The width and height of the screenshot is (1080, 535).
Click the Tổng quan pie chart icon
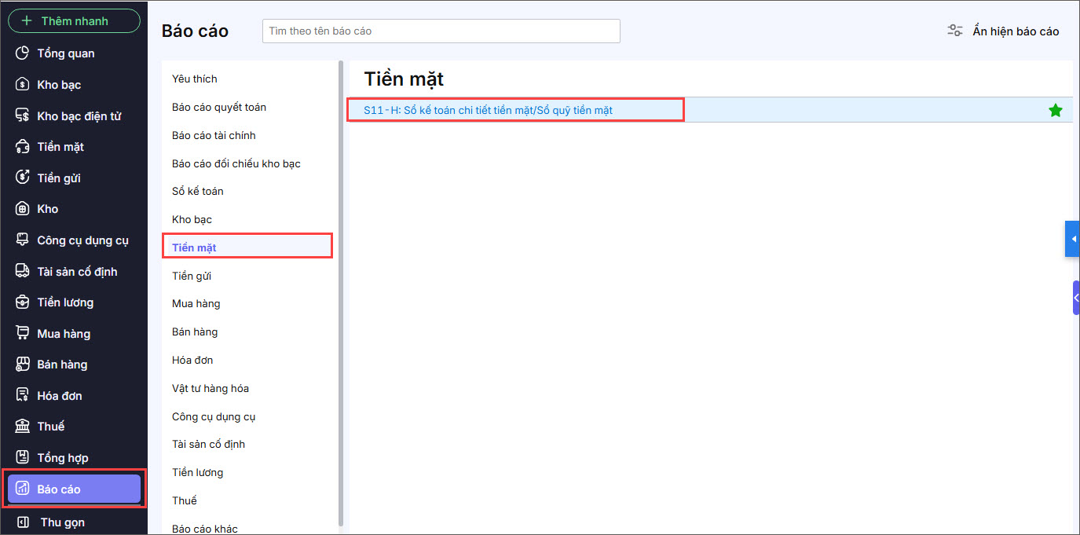click(23, 53)
